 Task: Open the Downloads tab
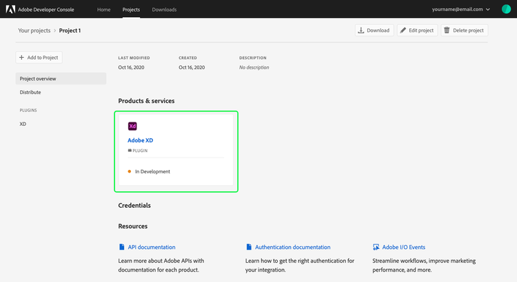[164, 10]
